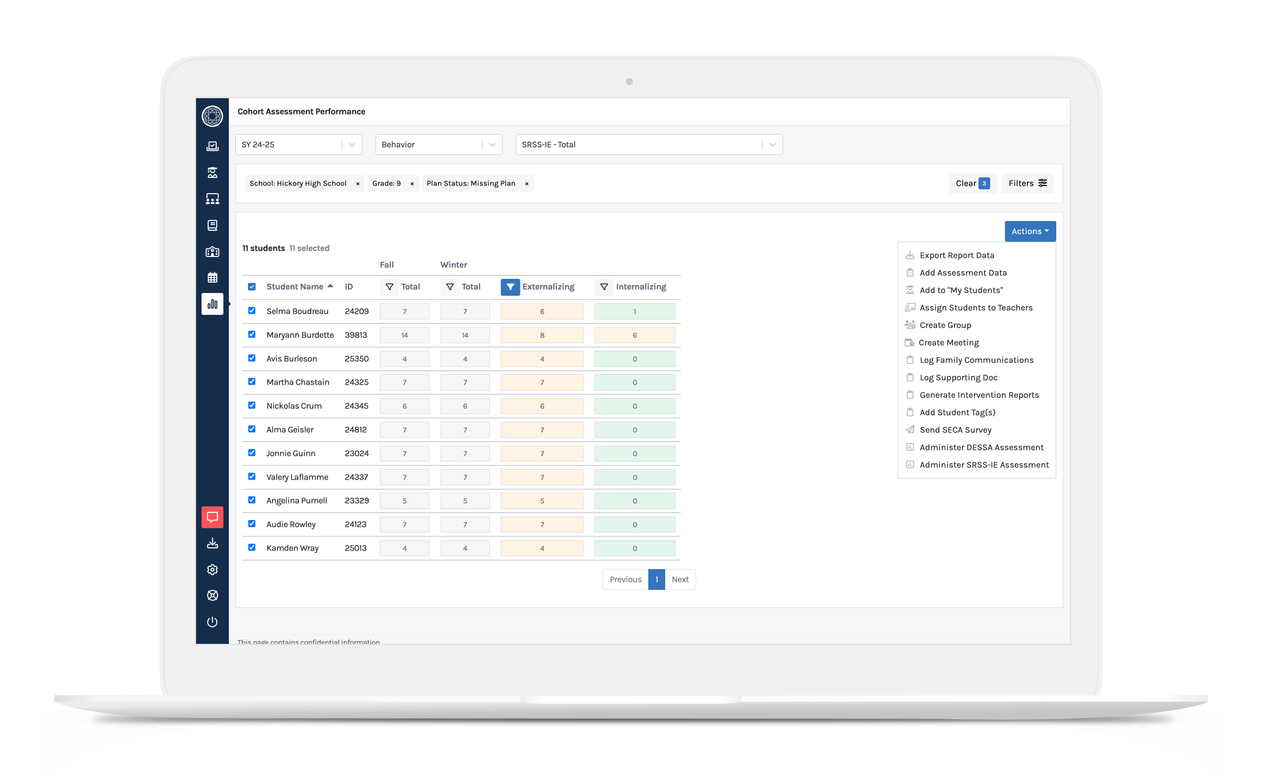Viewport: 1266px width, 783px height.
Task: Expand the SY 24-25 school year dropdown
Action: pyautogui.click(x=351, y=145)
